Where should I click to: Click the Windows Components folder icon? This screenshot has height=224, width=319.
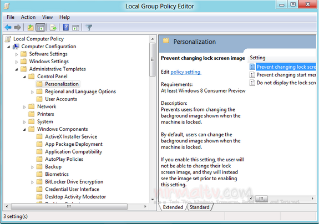[31, 129]
